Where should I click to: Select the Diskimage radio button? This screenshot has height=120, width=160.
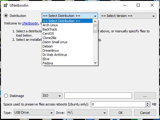tap(6, 96)
